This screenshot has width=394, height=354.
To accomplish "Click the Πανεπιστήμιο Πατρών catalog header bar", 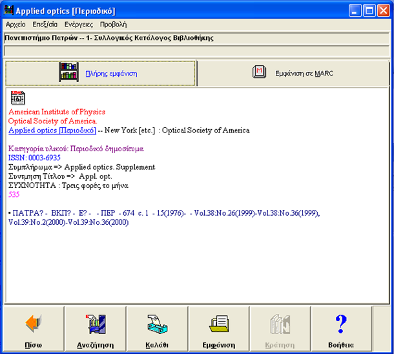I will [x=196, y=38].
